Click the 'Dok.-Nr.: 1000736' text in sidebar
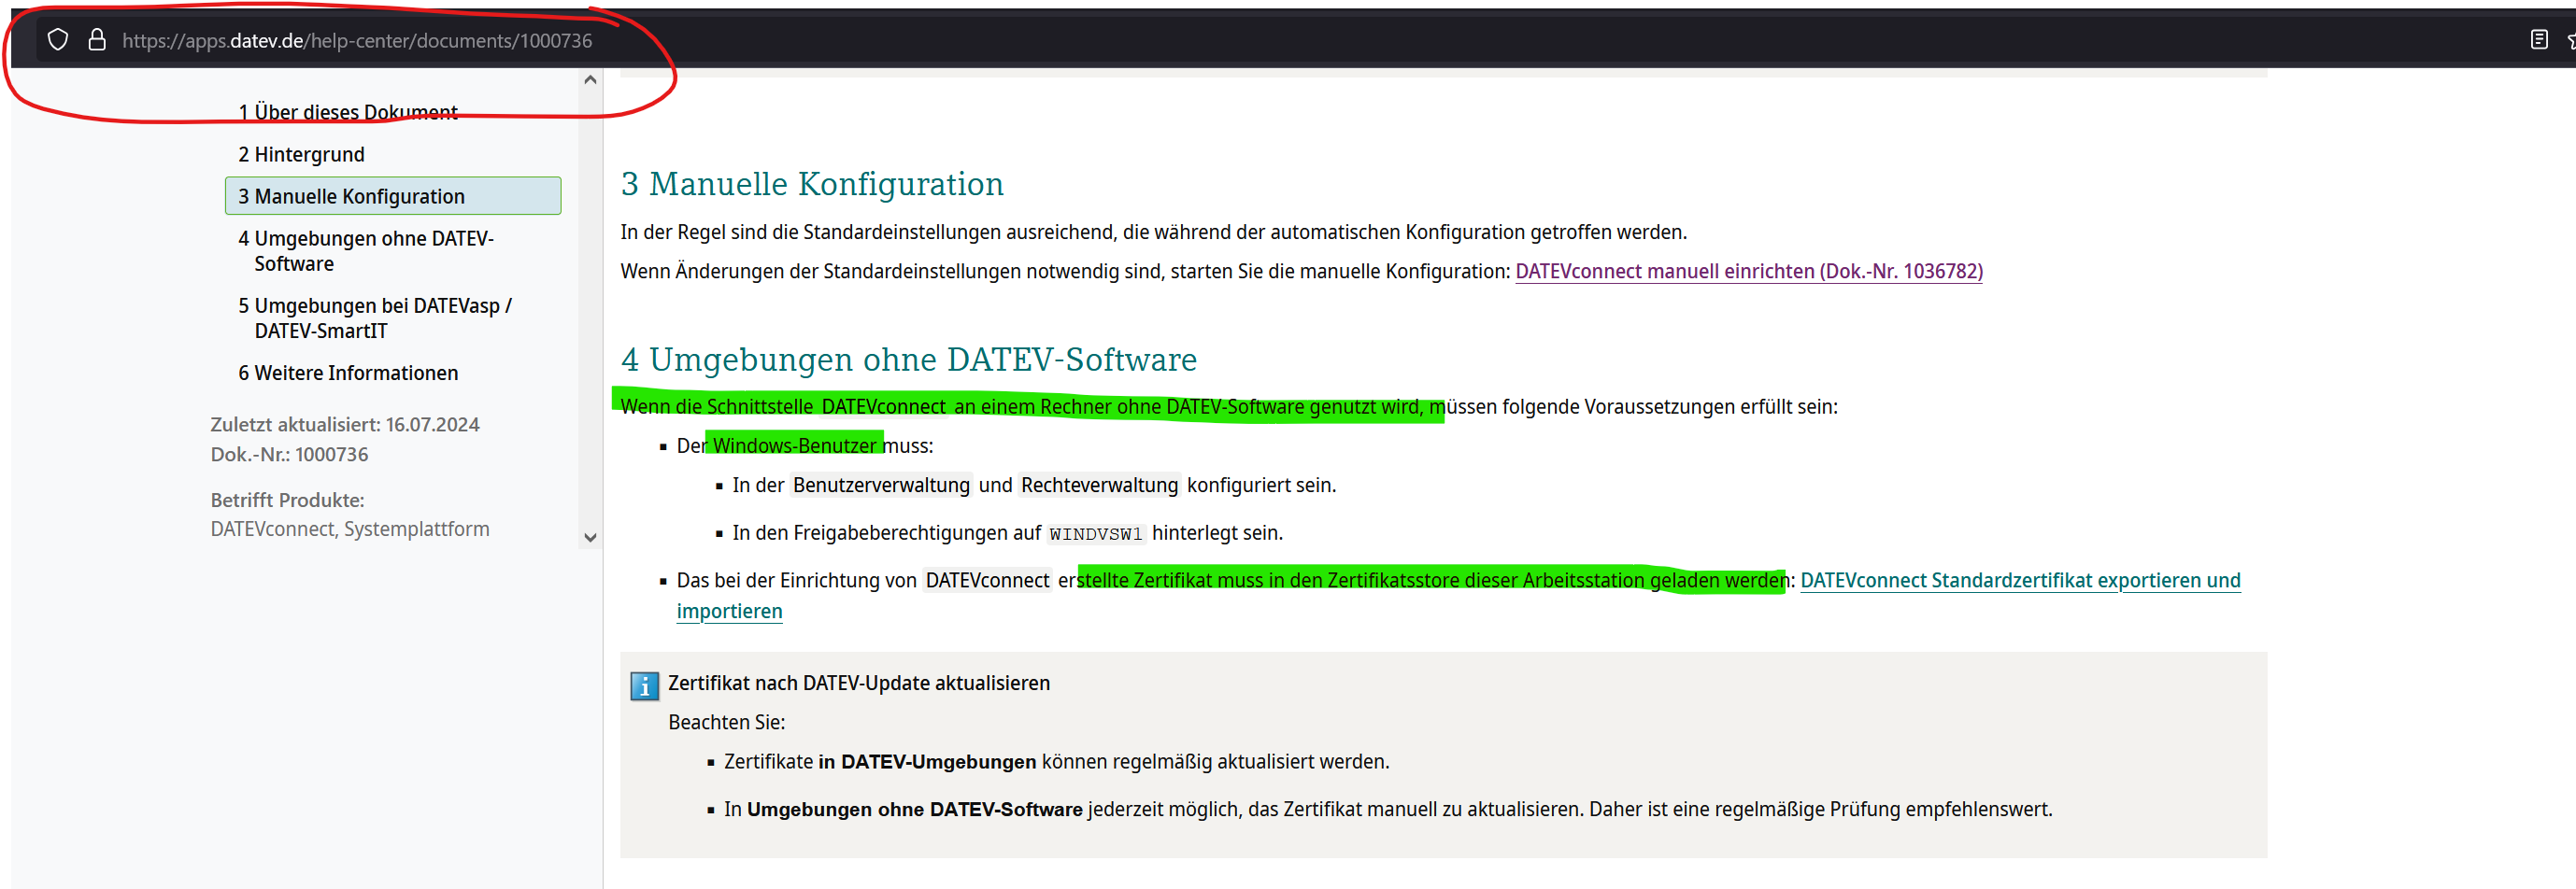Screen dimensions: 2576x889 pos(289,455)
